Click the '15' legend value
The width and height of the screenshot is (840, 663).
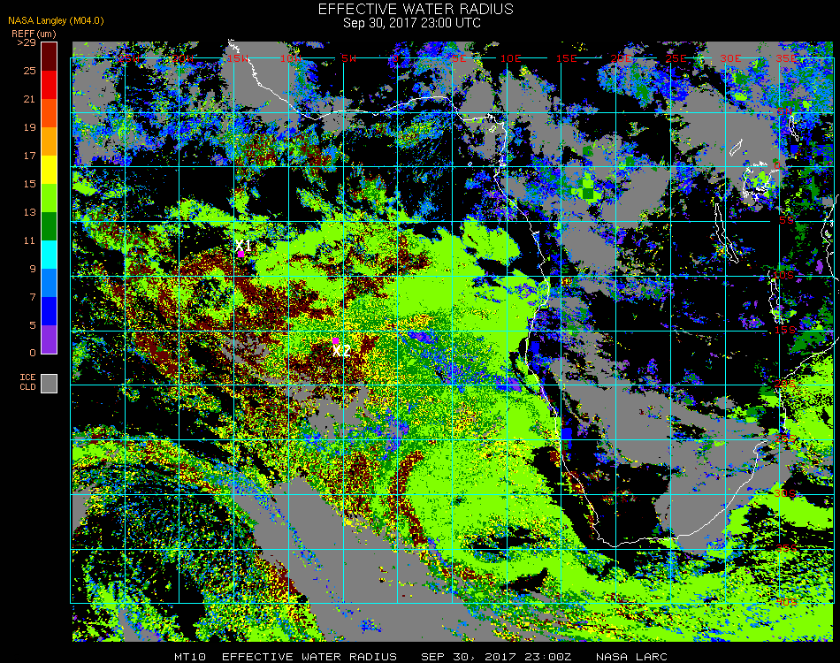click(x=29, y=184)
